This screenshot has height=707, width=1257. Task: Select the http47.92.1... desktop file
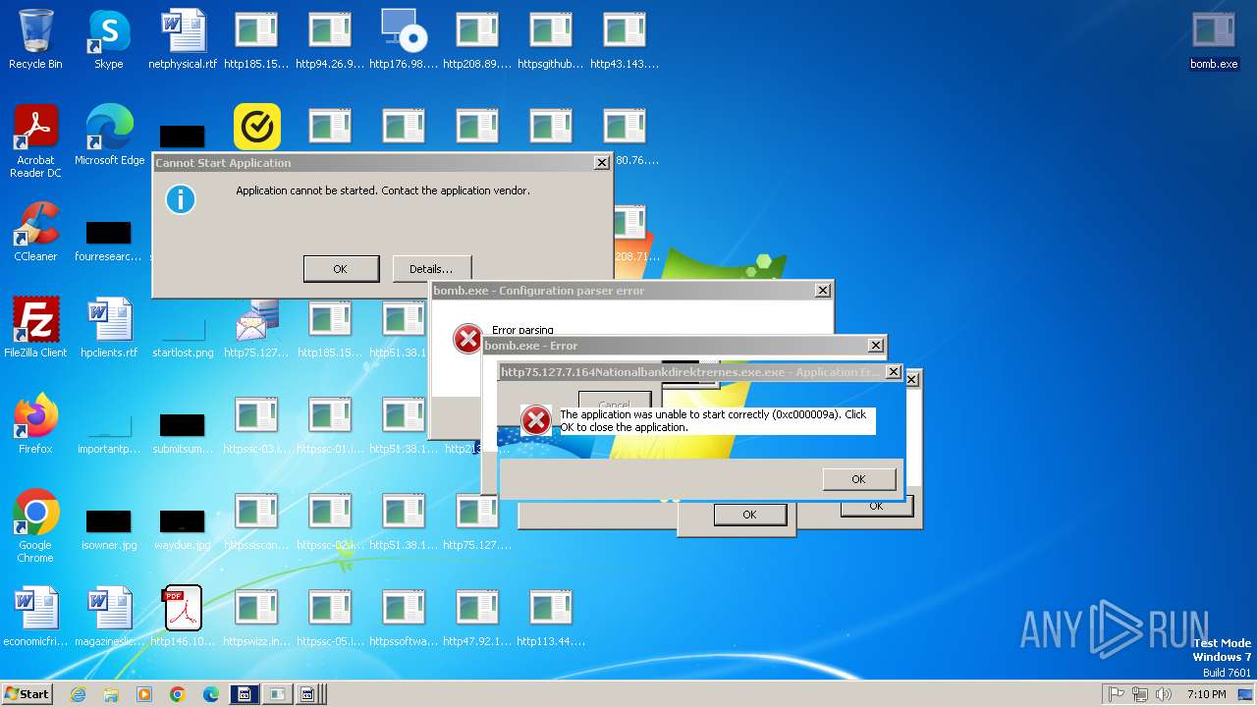click(x=477, y=617)
